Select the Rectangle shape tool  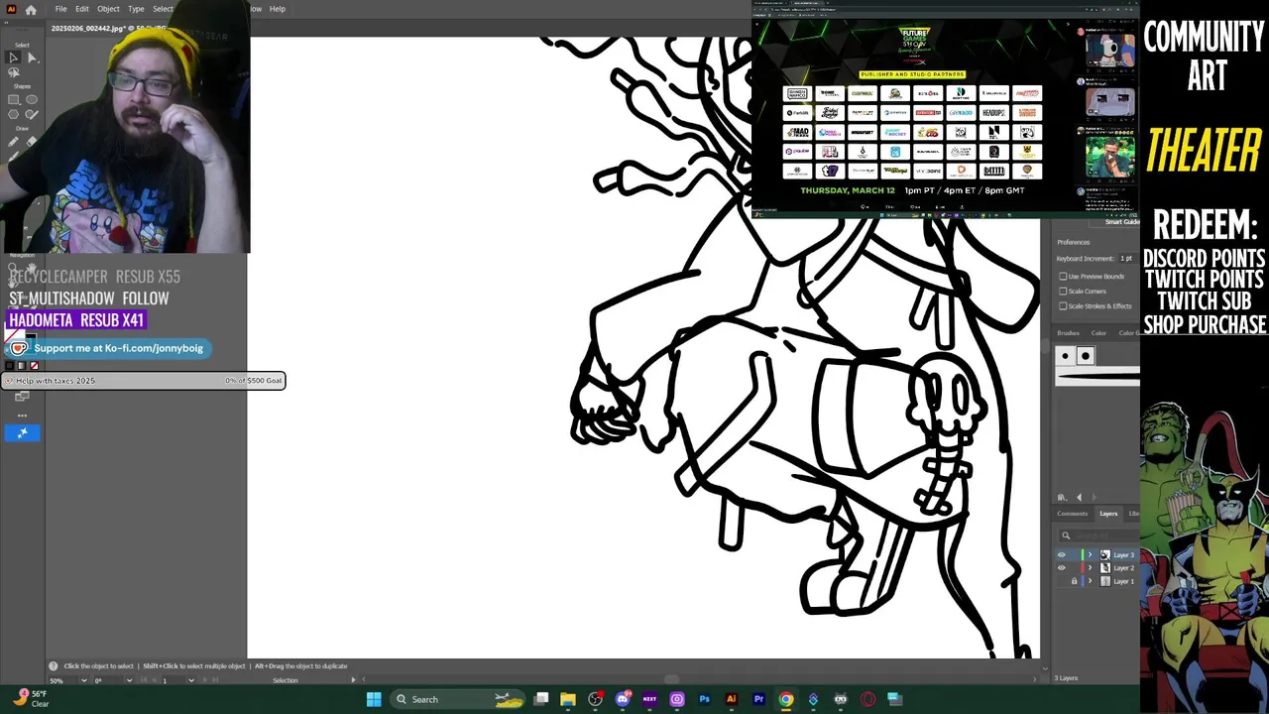[14, 99]
